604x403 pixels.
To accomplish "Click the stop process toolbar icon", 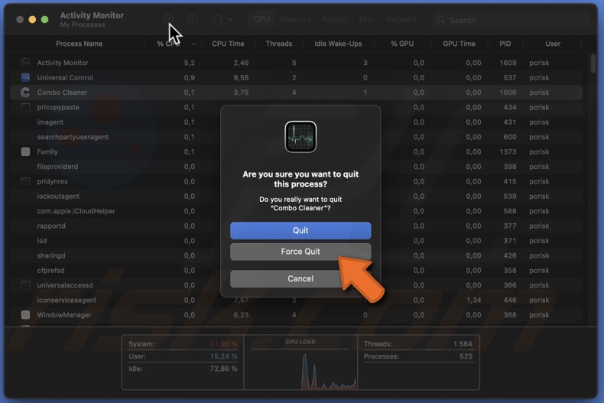I will point(168,19).
